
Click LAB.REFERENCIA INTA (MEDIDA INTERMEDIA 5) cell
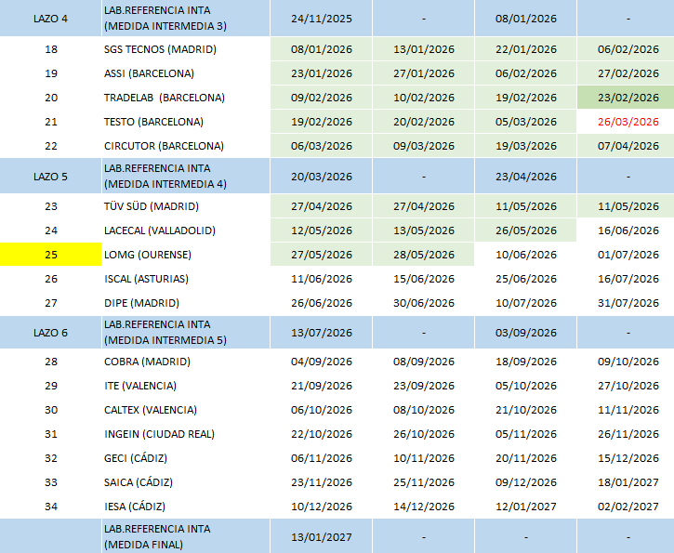[x=185, y=332]
